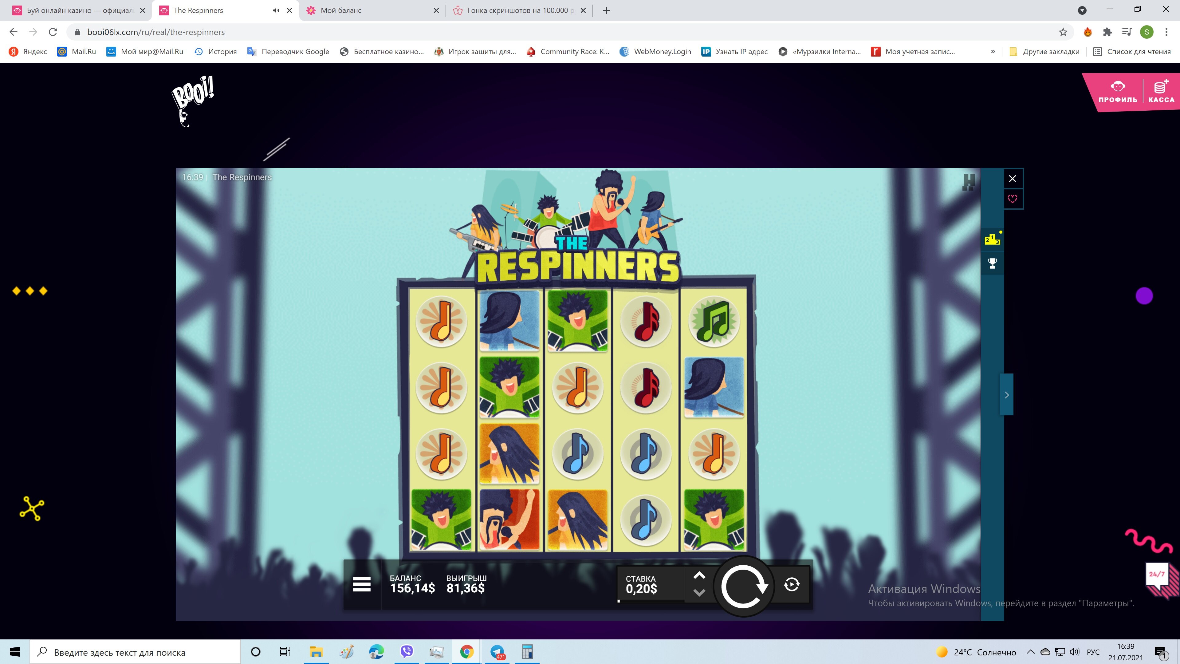Open the slot game hamburger menu
1180x664 pixels.
click(x=361, y=584)
